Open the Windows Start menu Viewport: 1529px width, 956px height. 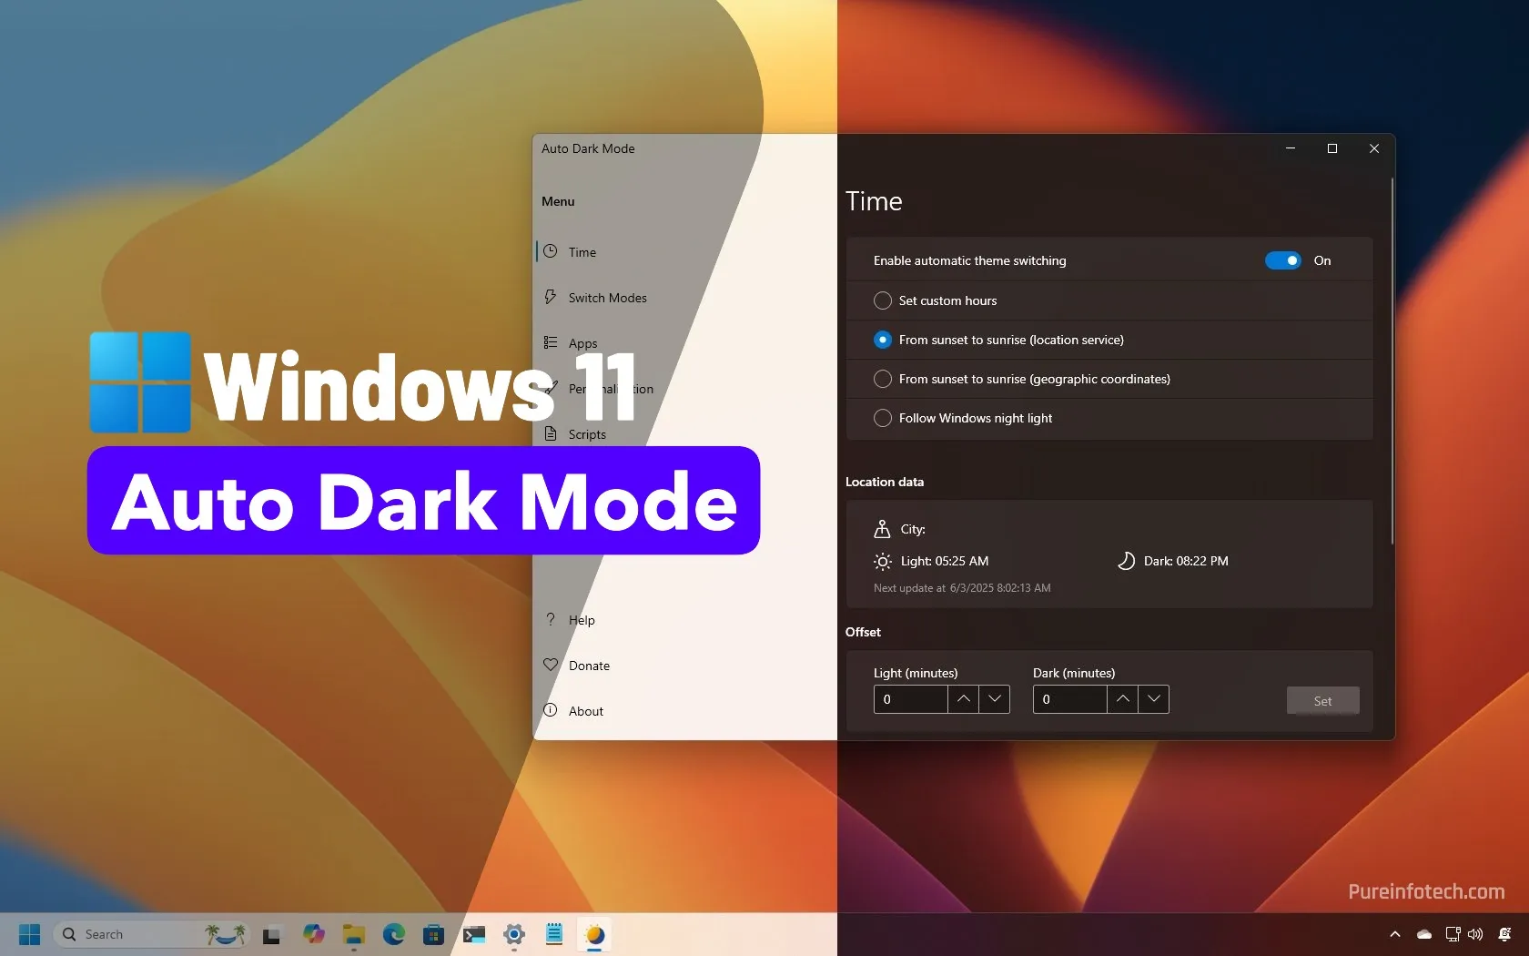point(29,934)
